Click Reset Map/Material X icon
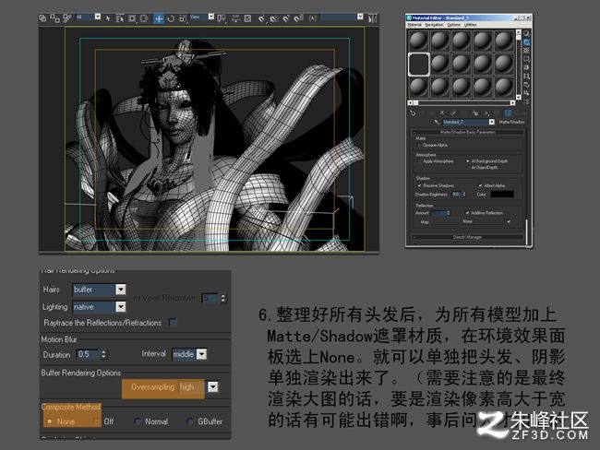Screen dimensions: 600x450 coord(442,112)
